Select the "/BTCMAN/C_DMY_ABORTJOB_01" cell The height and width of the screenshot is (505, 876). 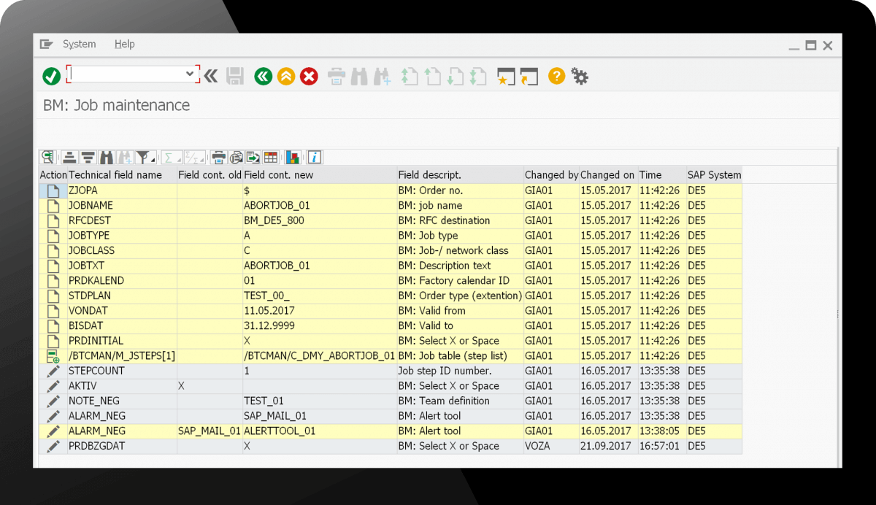[320, 356]
